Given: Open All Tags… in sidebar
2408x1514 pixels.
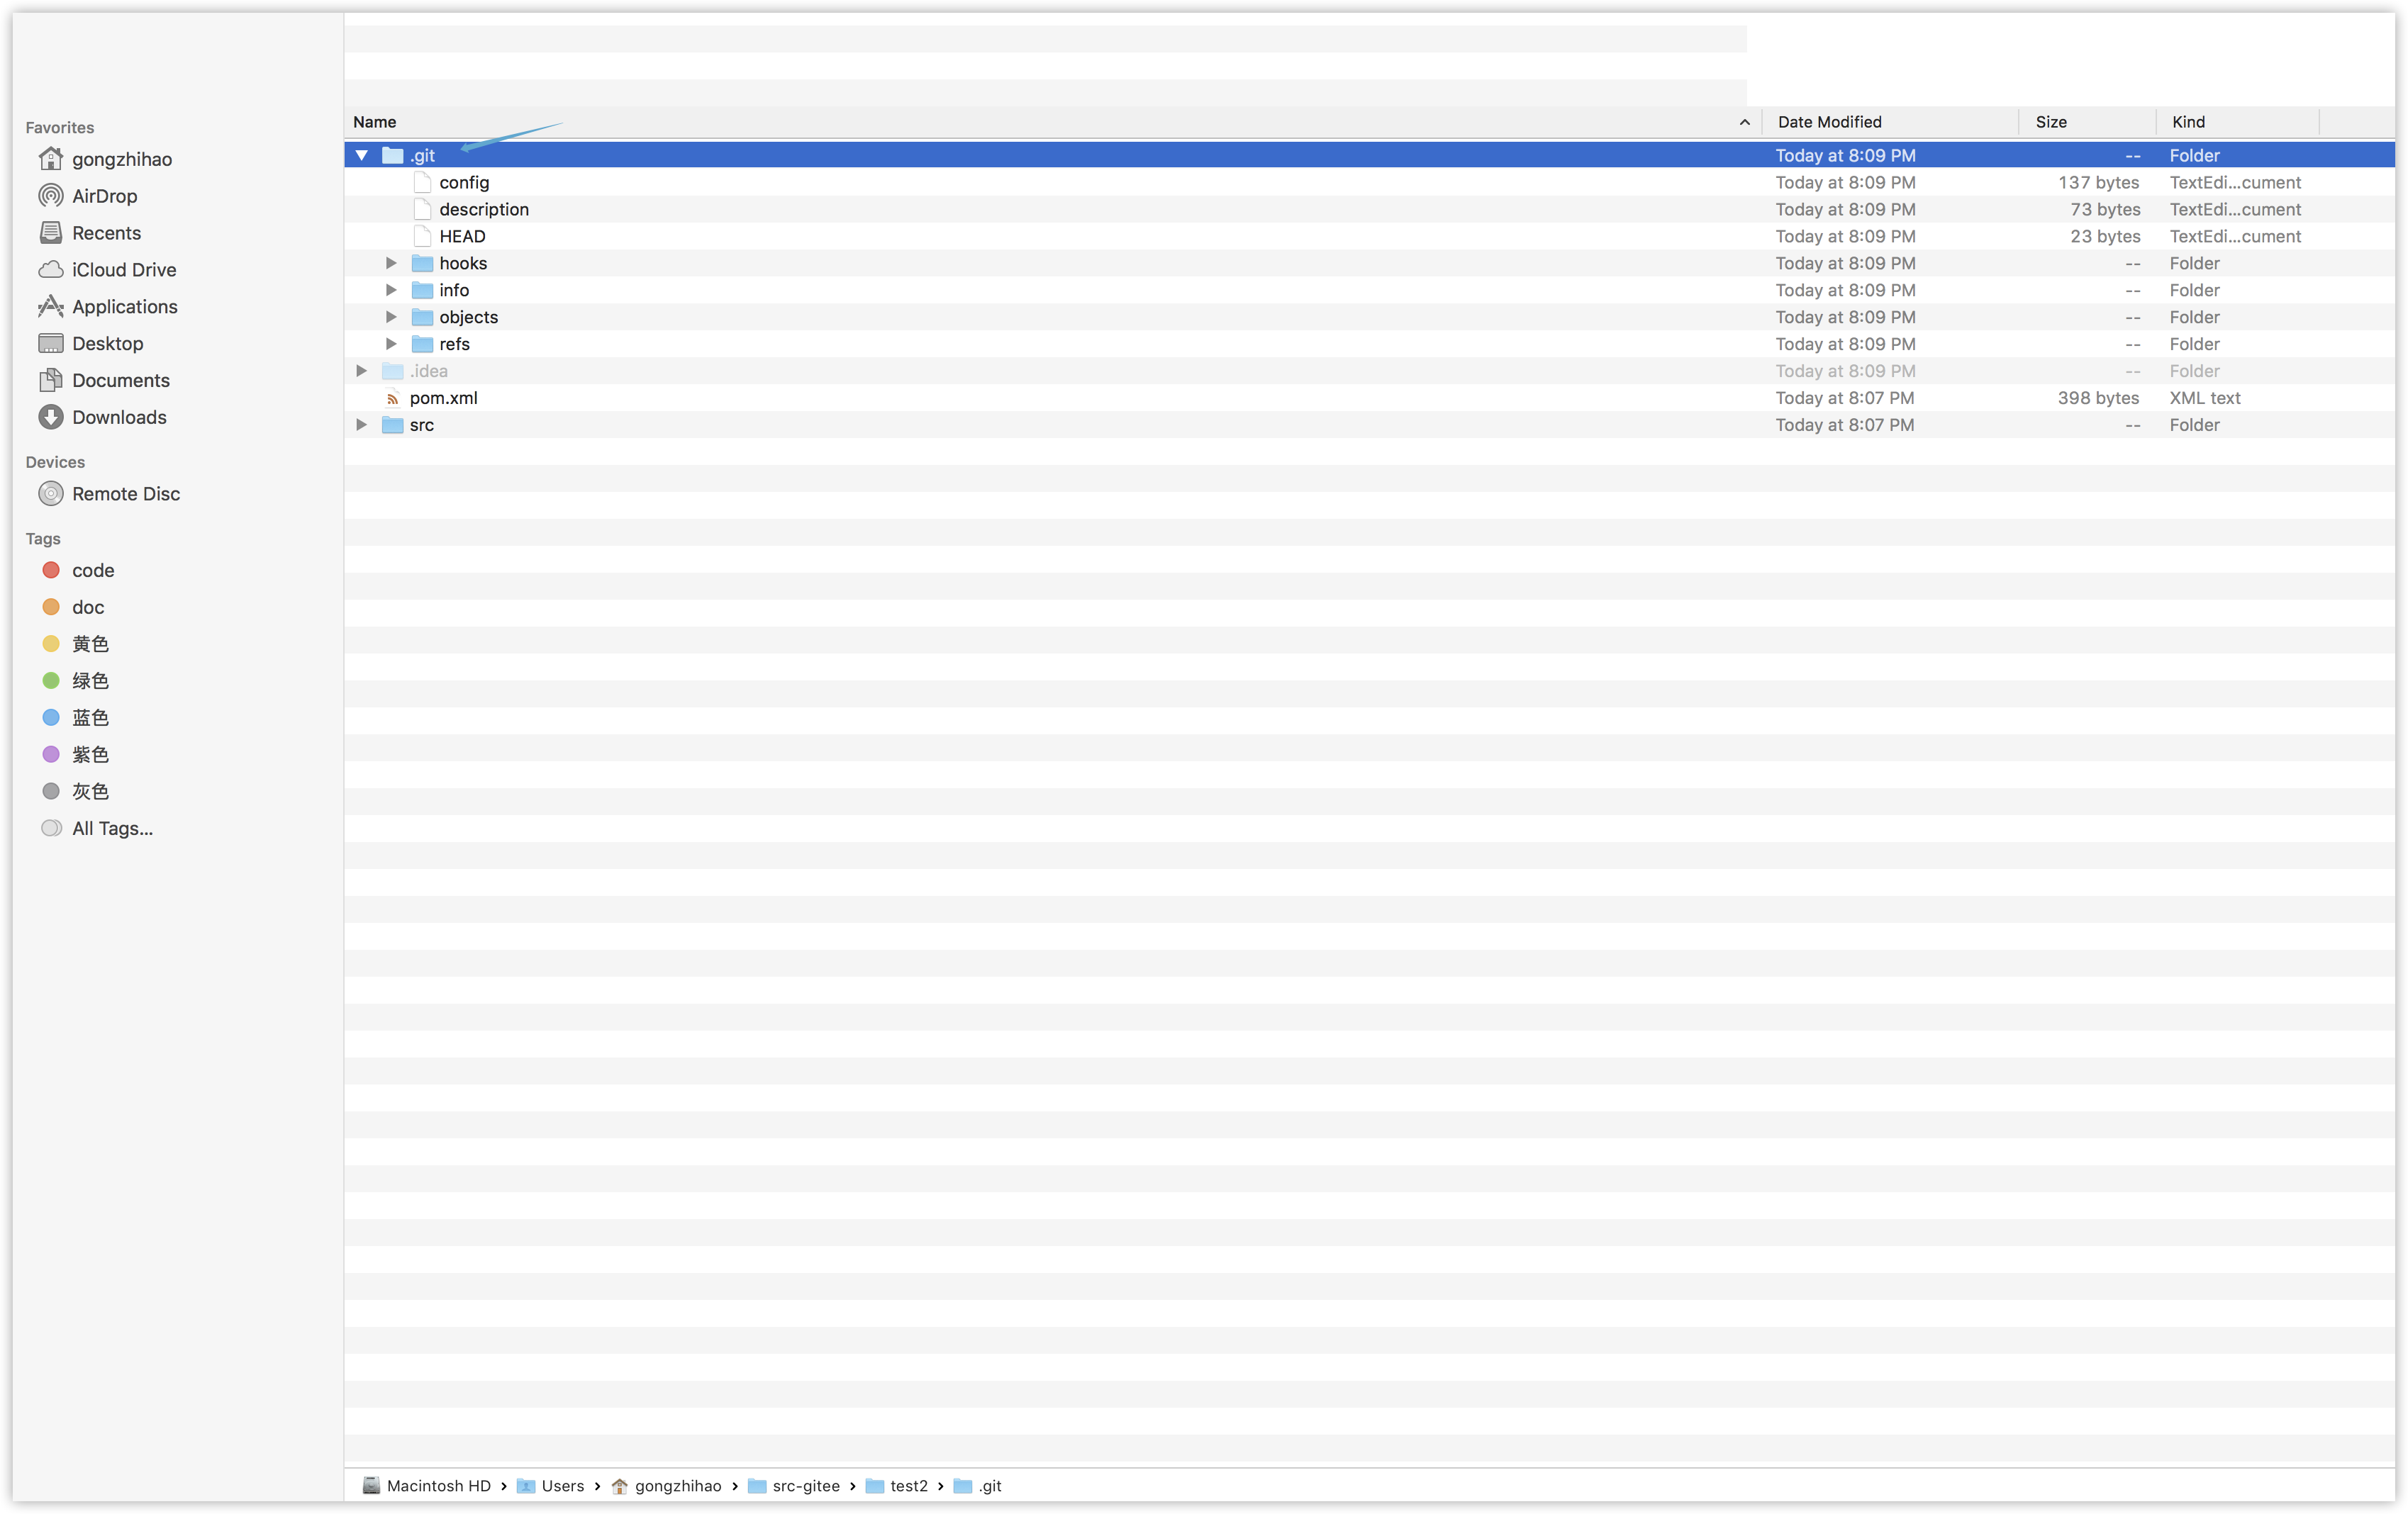Looking at the screenshot, I should (112, 829).
